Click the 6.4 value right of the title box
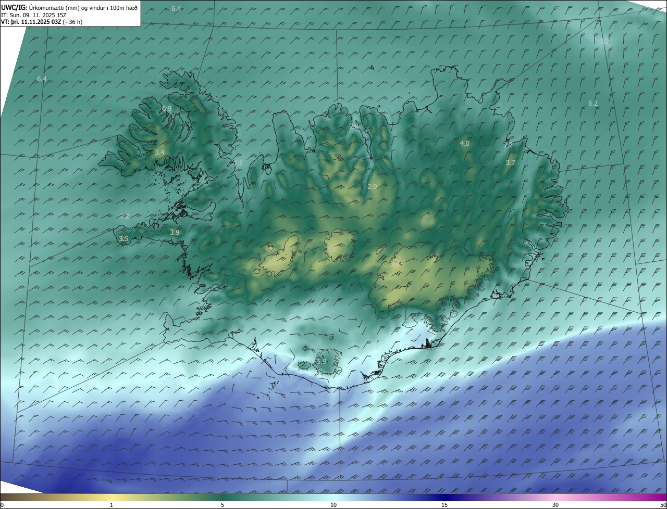The image size is (667, 509). tap(176, 9)
